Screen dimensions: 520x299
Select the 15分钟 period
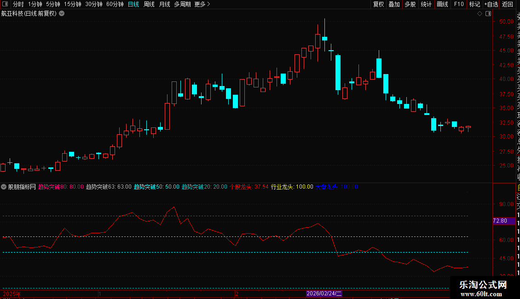point(72,4)
